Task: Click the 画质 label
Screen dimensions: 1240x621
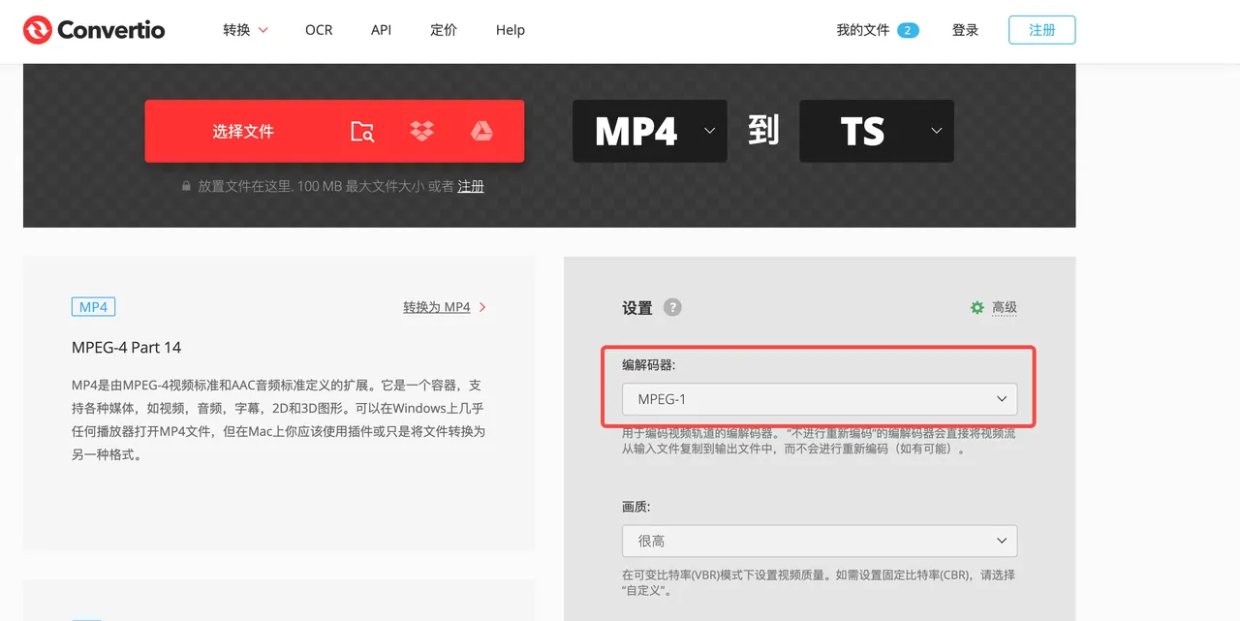Action: (x=636, y=507)
